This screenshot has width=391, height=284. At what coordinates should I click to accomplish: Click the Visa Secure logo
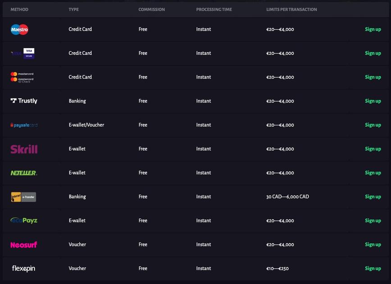pyautogui.click(x=23, y=53)
